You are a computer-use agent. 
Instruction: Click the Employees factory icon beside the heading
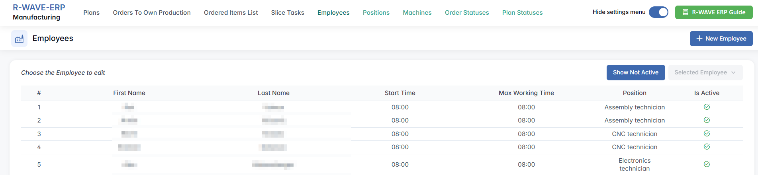click(19, 39)
